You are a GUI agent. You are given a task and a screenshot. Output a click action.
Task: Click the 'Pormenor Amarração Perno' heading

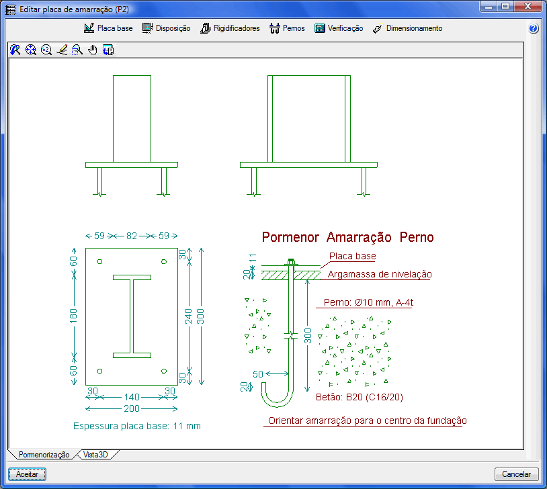tap(348, 237)
